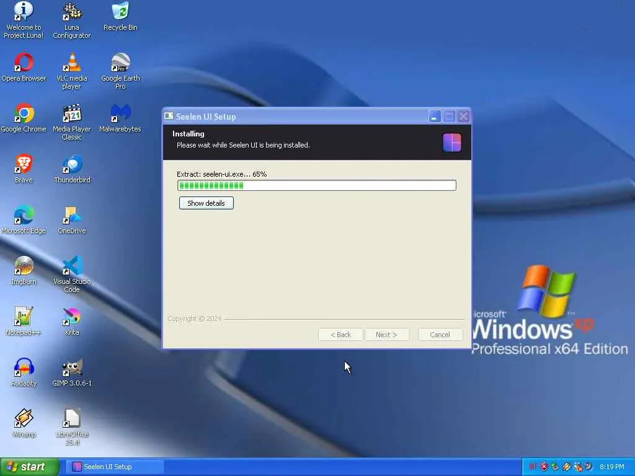The width and height of the screenshot is (635, 476).
Task: Click the green Safely Remove Hardware tray icon
Action: click(555, 467)
